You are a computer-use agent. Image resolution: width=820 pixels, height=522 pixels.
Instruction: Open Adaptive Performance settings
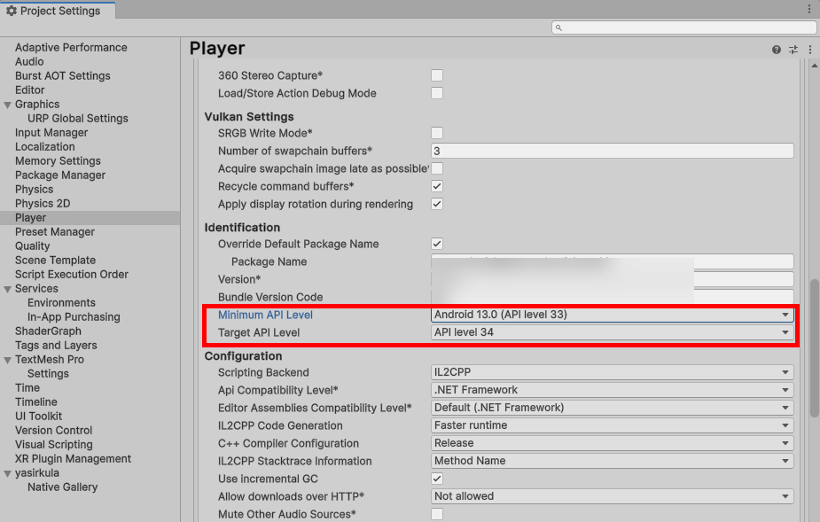tap(71, 48)
